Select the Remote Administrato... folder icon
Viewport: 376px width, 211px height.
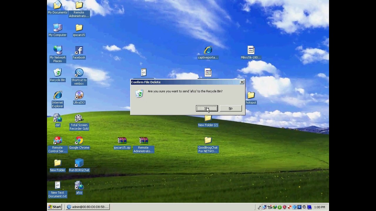[x=79, y=9]
